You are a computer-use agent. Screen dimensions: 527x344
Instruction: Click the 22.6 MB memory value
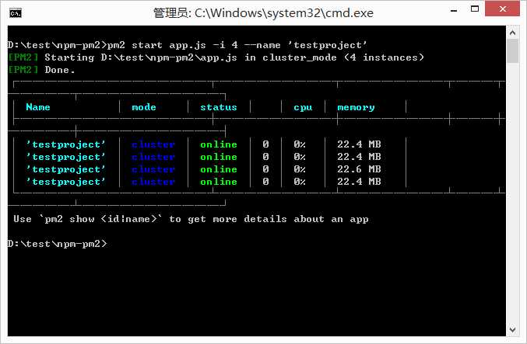[359, 169]
